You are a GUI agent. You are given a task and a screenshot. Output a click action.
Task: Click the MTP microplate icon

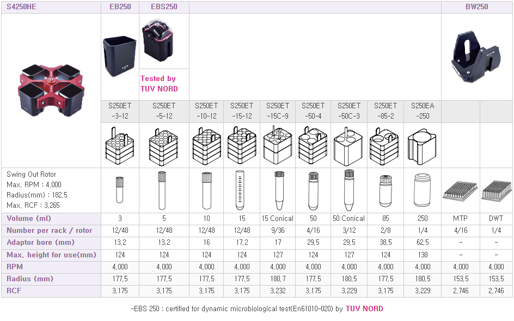click(x=460, y=190)
